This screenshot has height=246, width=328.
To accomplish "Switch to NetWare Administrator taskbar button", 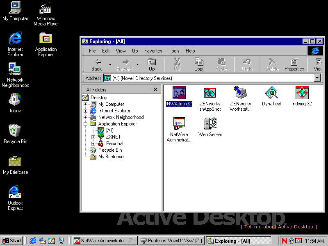I will 105,241.
